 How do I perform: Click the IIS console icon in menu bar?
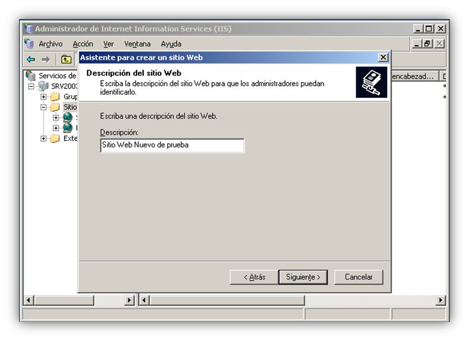click(x=29, y=44)
